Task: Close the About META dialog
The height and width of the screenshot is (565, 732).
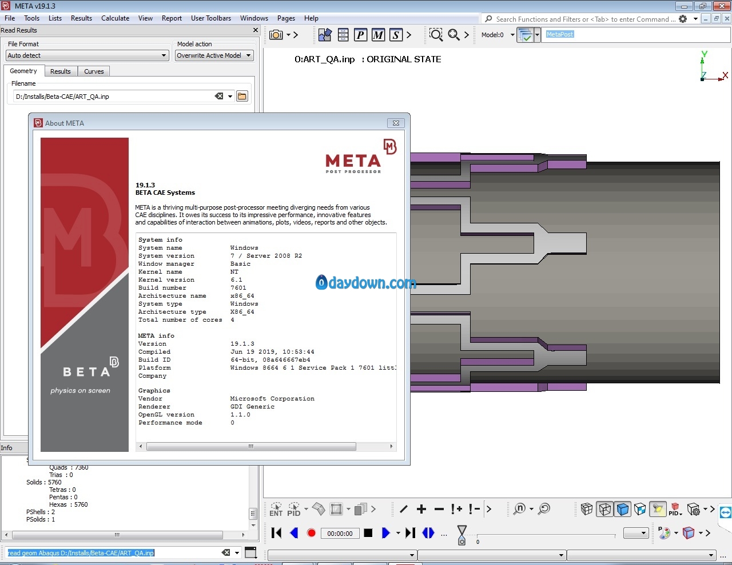Action: [396, 123]
